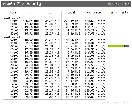
Task: Select the date row 2026-10-27
Action: click(12, 18)
